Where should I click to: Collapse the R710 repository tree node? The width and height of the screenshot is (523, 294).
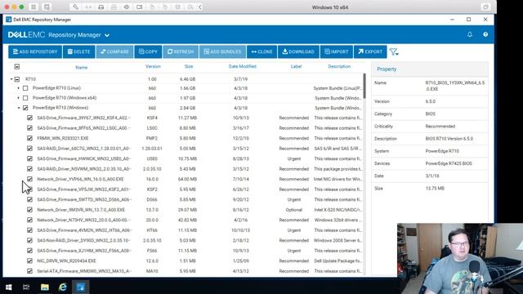point(11,79)
